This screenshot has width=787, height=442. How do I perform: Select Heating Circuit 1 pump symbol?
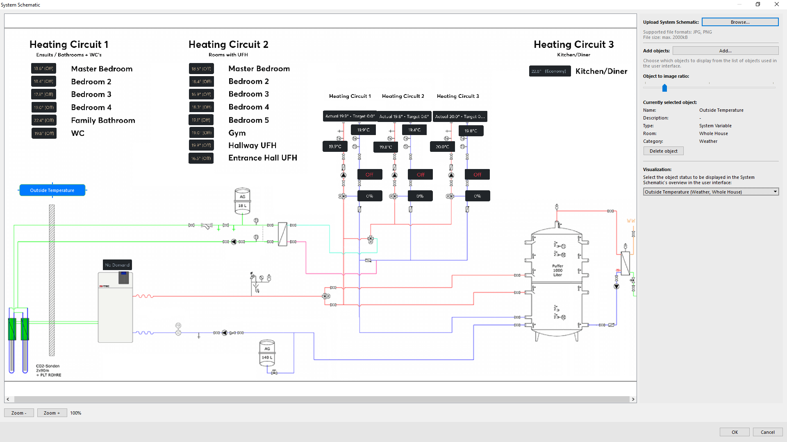pos(343,175)
